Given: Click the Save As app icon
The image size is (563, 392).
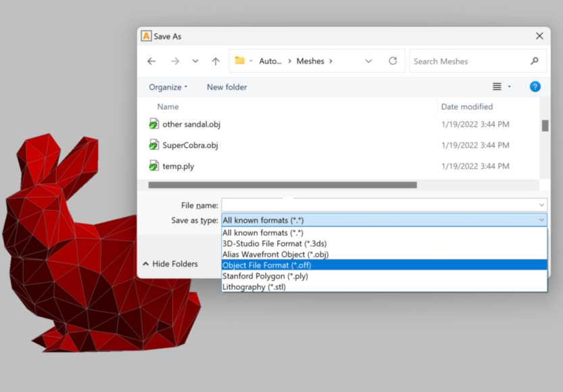Looking at the screenshot, I should pos(146,36).
